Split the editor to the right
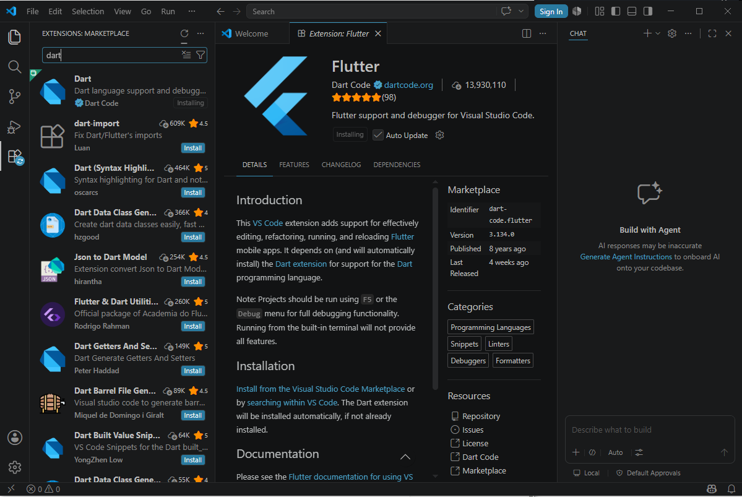 tap(527, 33)
